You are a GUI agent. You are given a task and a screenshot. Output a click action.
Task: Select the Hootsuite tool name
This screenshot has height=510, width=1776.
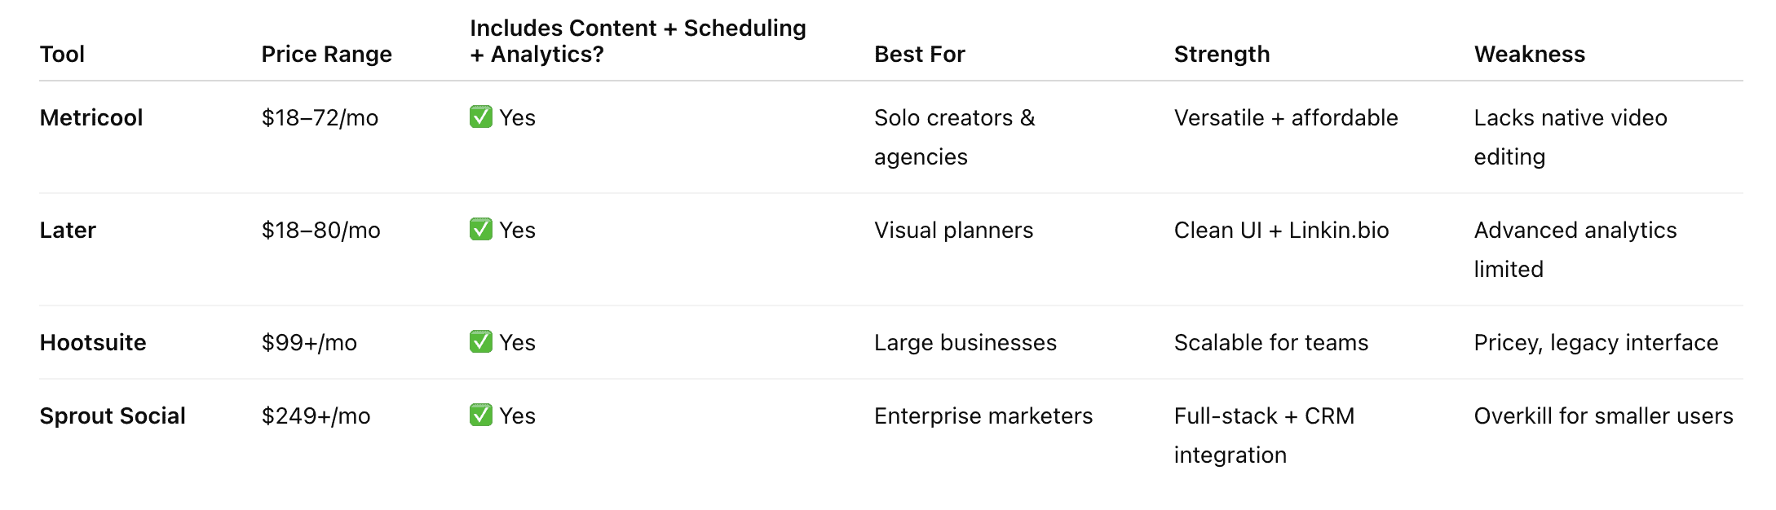tap(93, 343)
